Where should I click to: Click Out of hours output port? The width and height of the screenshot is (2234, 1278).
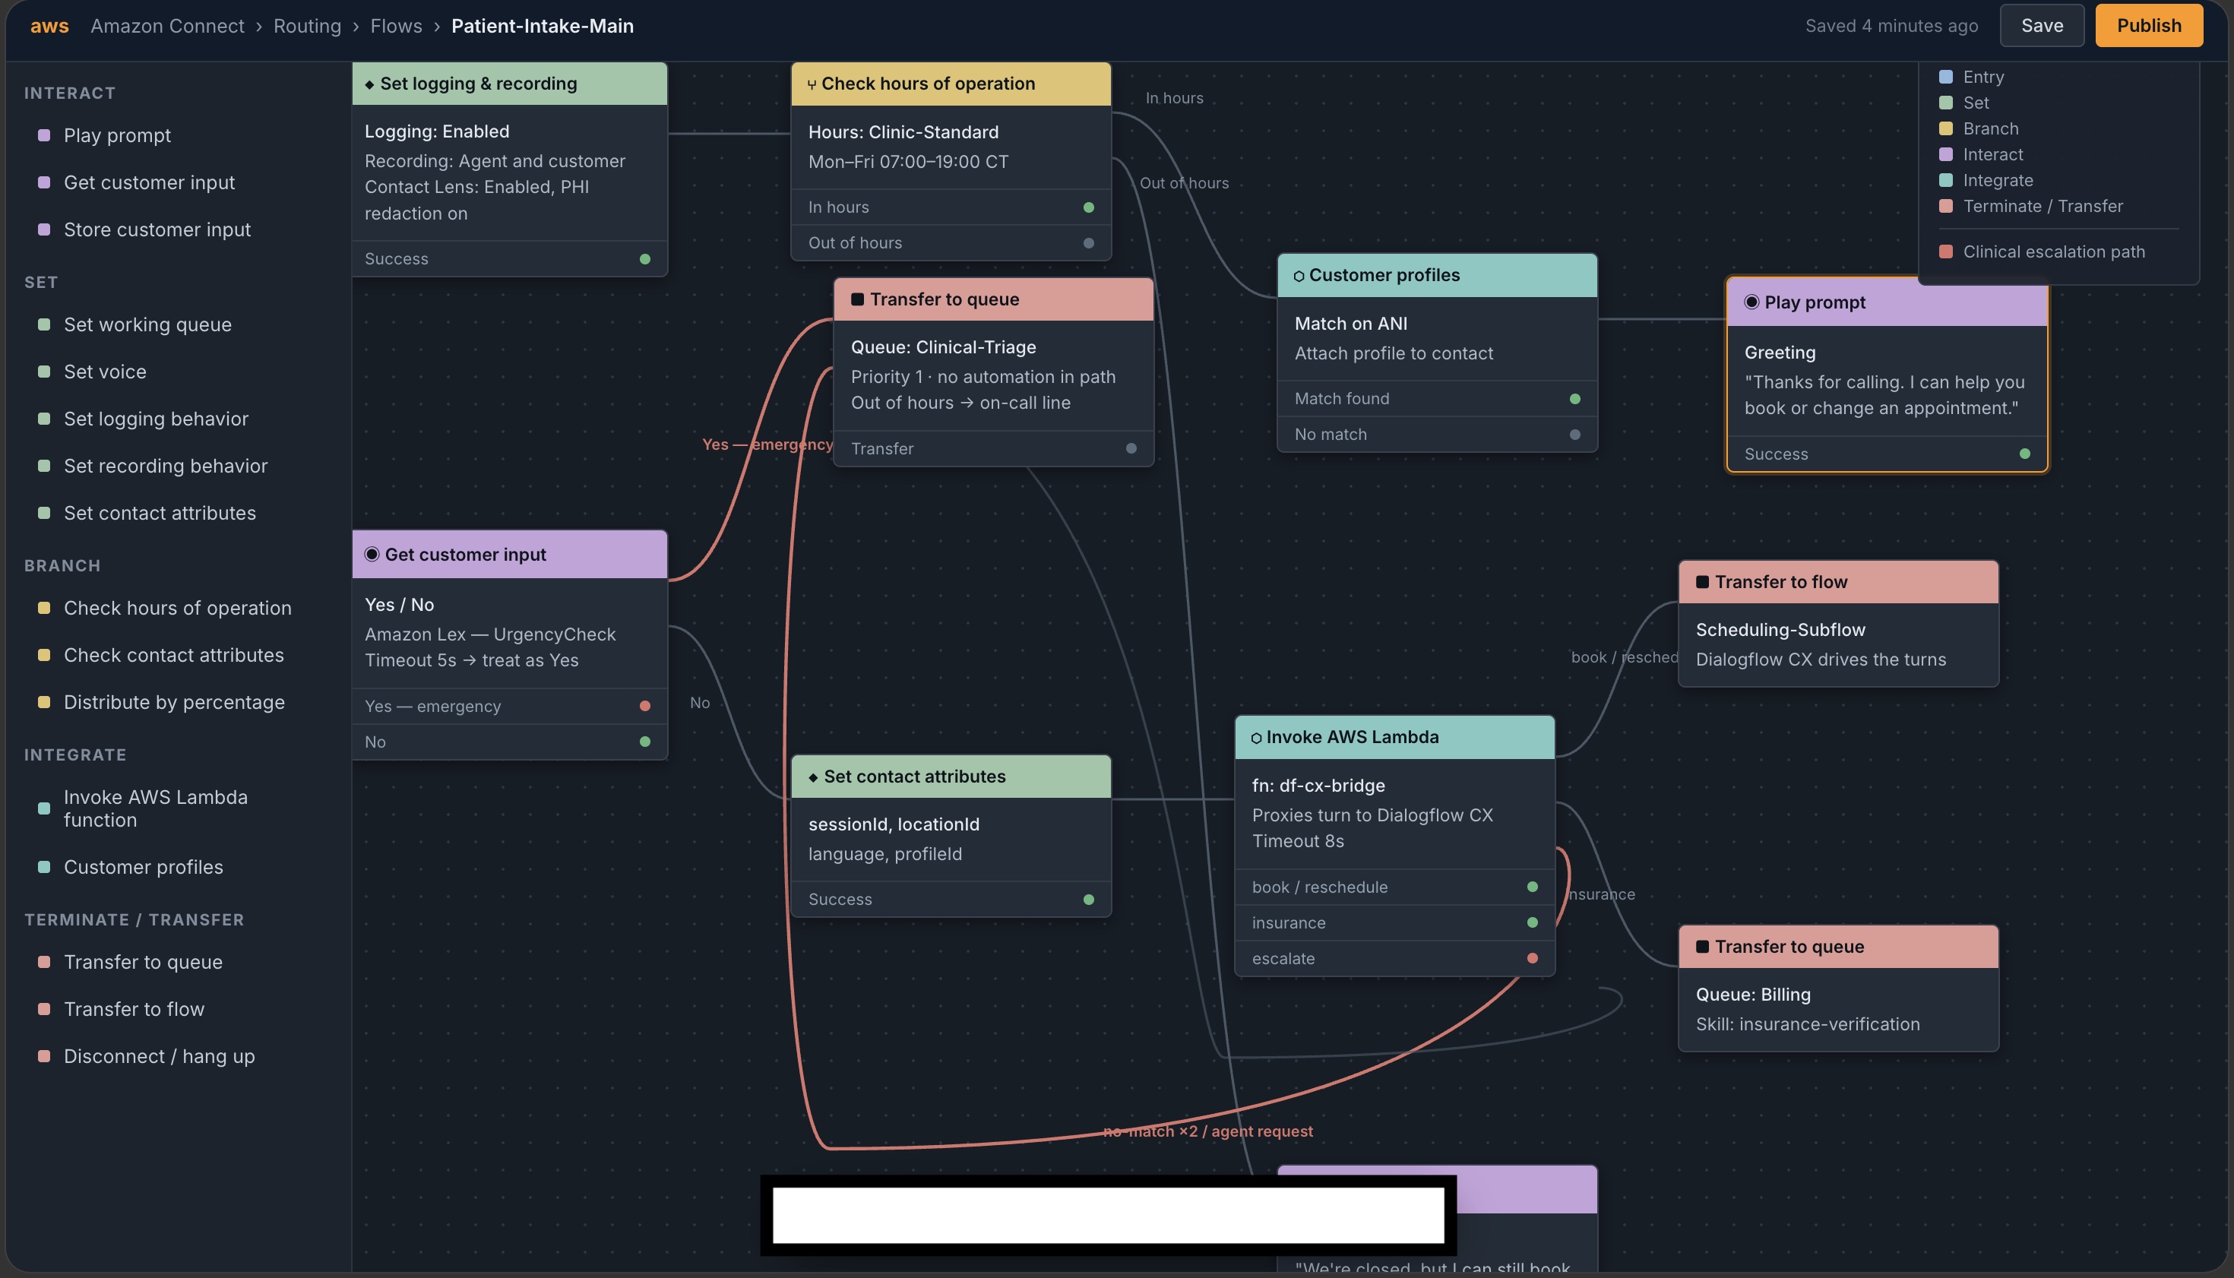(x=1088, y=243)
